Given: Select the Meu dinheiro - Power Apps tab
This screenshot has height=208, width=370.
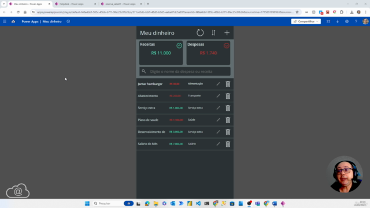Looking at the screenshot, I should (x=29, y=4).
